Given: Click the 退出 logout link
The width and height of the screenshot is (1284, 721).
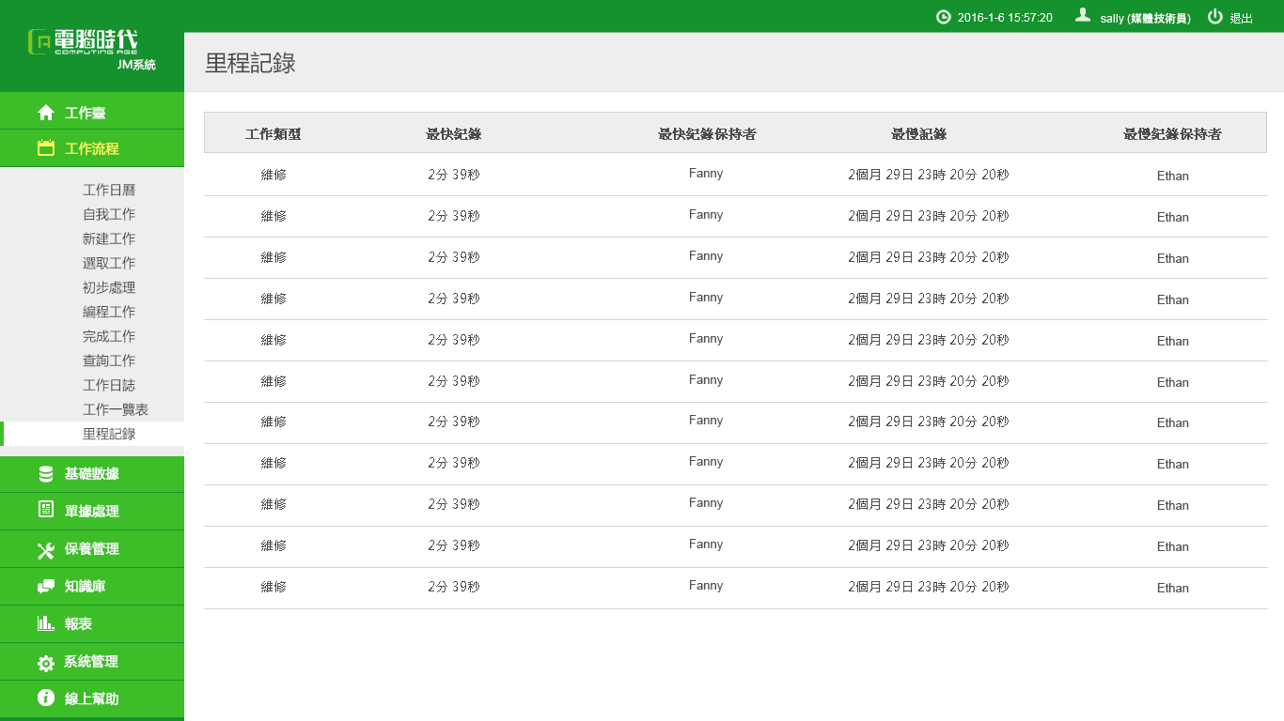Looking at the screenshot, I should [x=1241, y=18].
